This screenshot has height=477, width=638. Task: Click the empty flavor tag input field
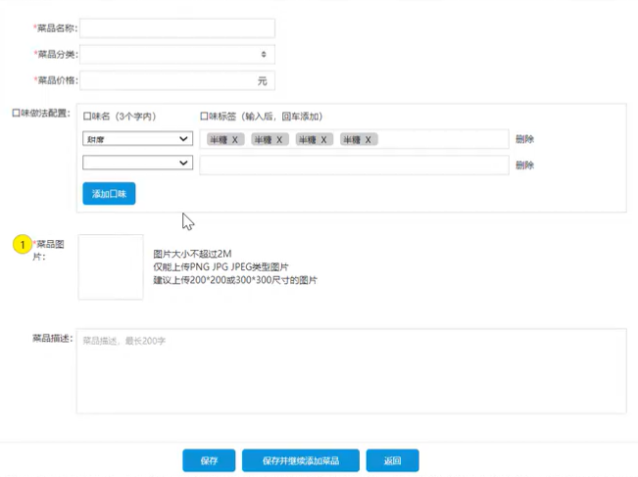pyautogui.click(x=354, y=166)
